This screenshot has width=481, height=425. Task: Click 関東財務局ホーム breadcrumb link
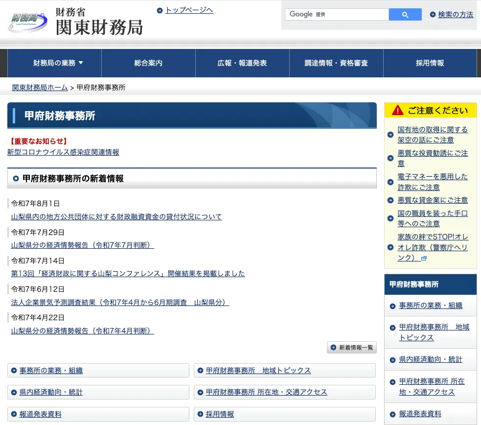tap(40, 88)
